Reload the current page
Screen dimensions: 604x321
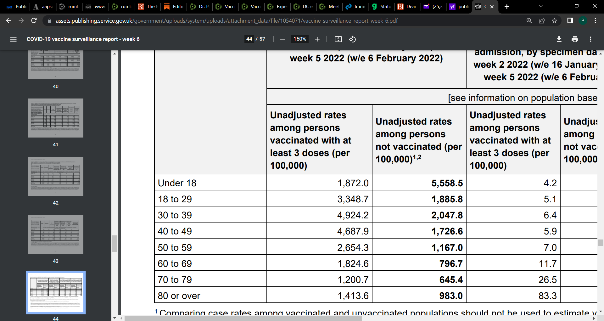point(34,20)
